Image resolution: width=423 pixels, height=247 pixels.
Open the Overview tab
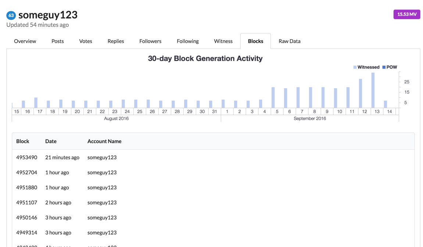[25, 41]
